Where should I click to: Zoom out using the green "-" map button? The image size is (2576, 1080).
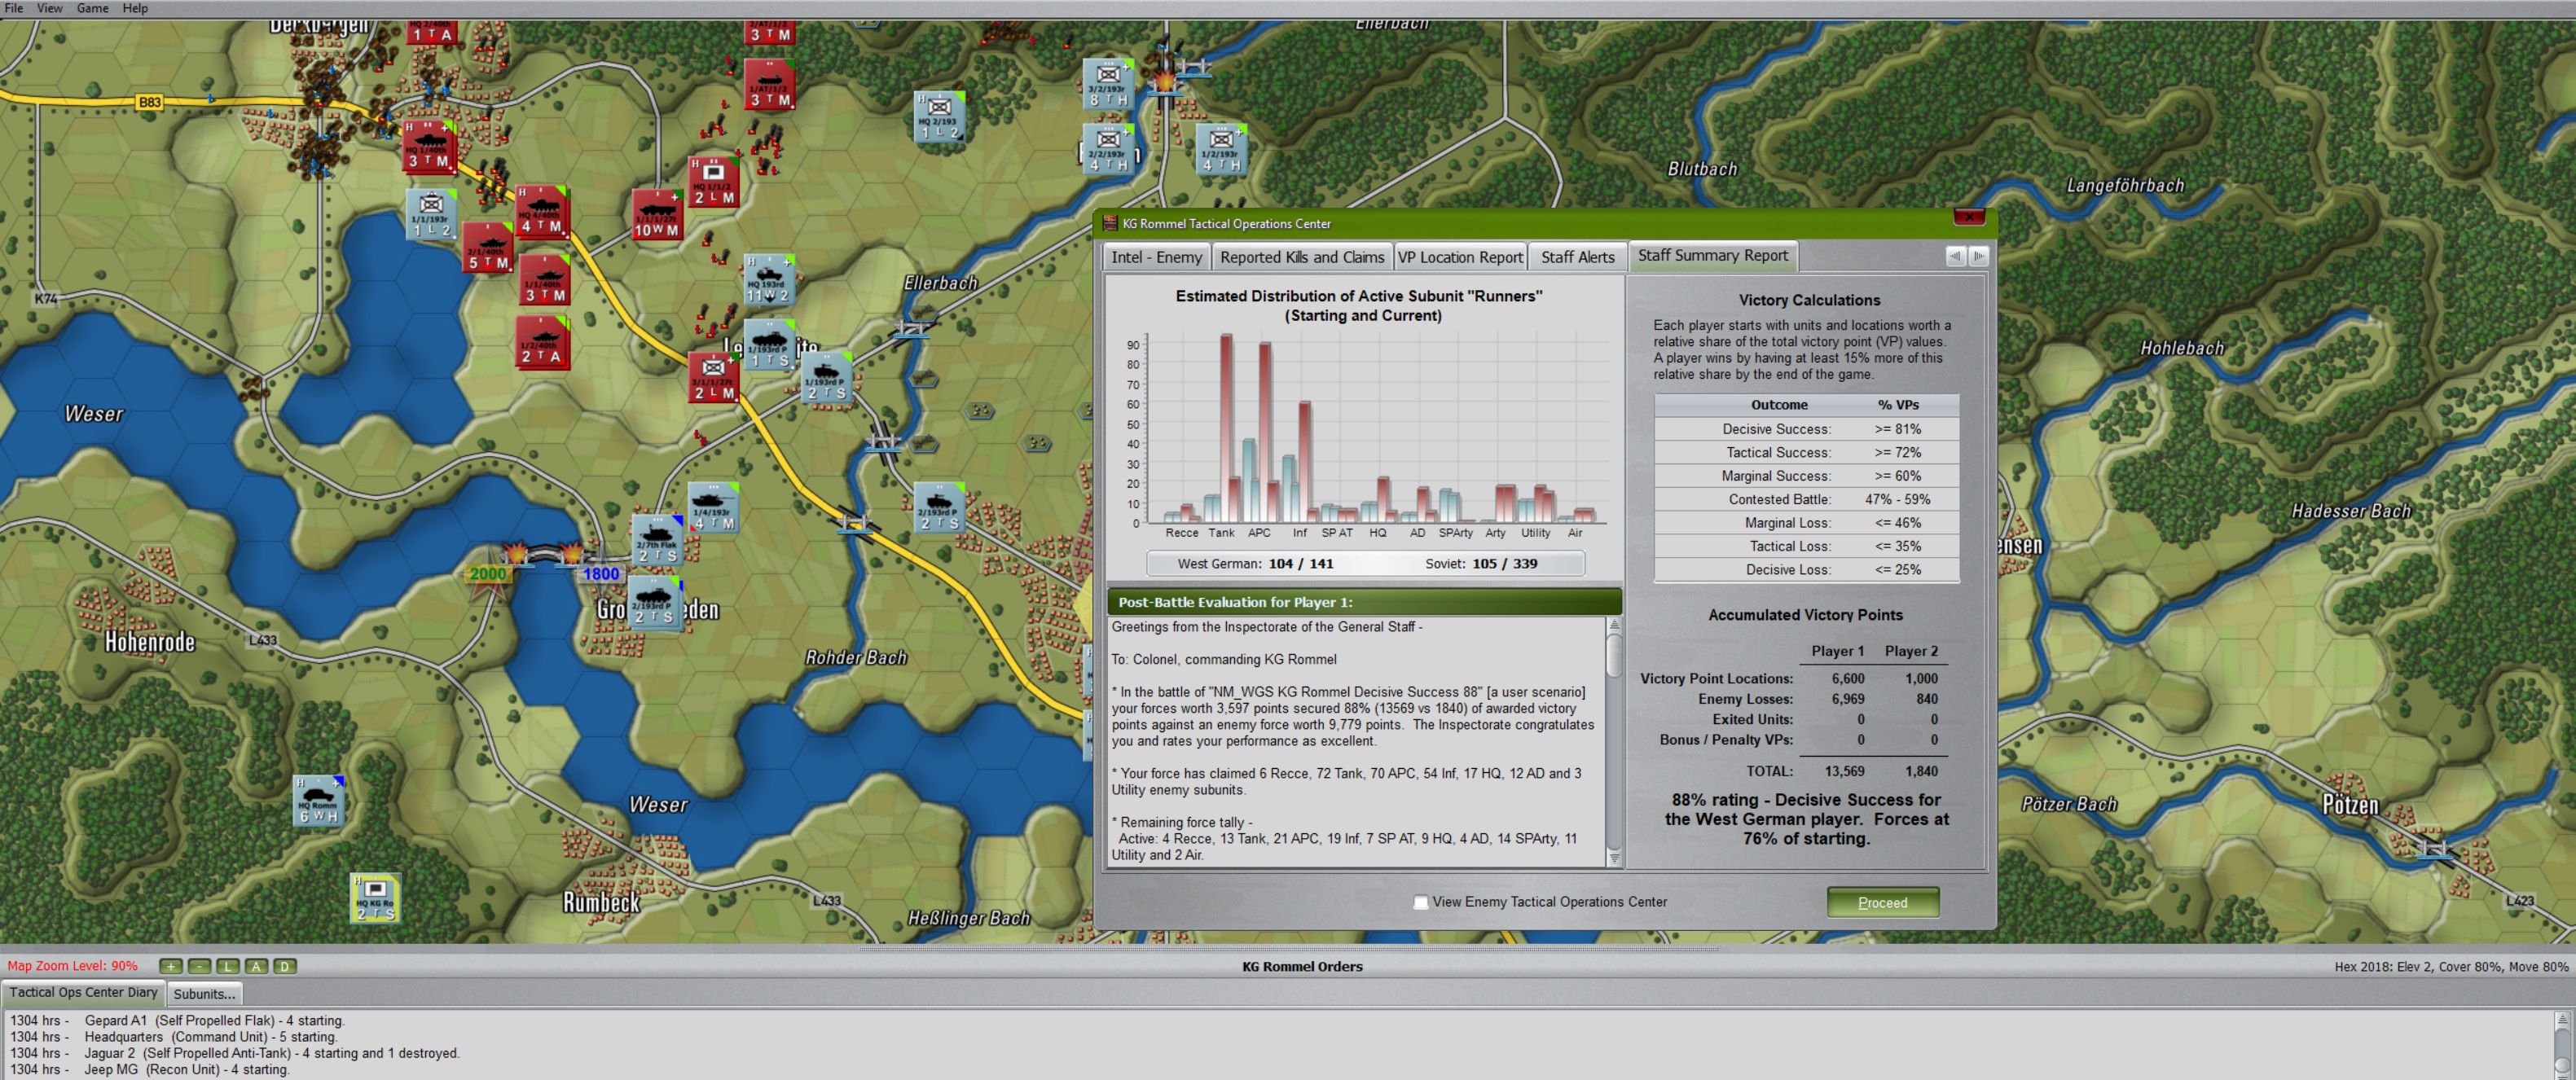tap(198, 966)
